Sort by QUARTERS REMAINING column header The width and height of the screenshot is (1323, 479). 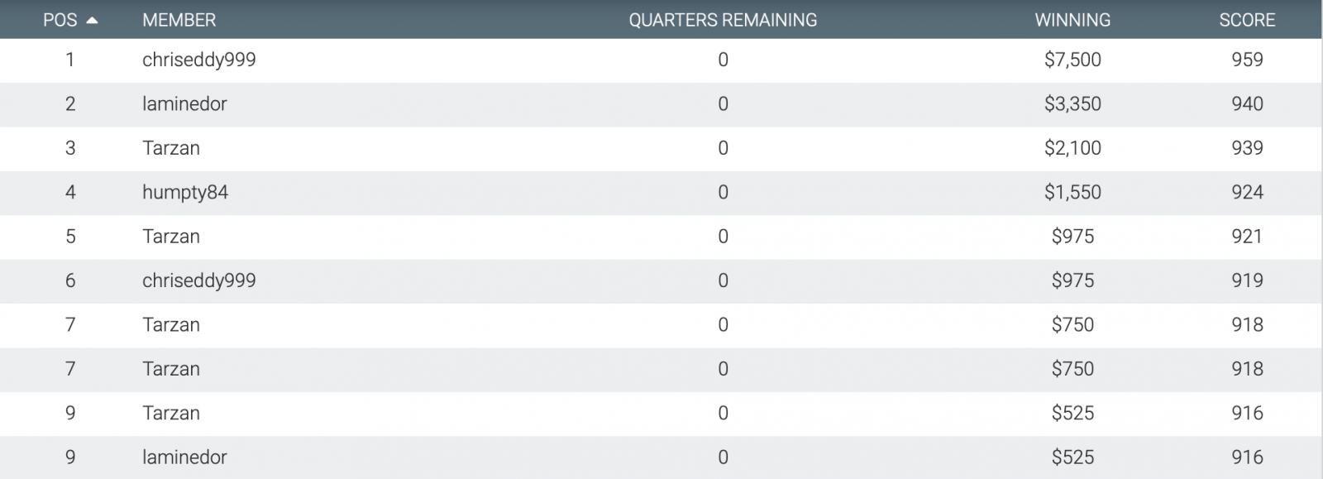pyautogui.click(x=723, y=20)
